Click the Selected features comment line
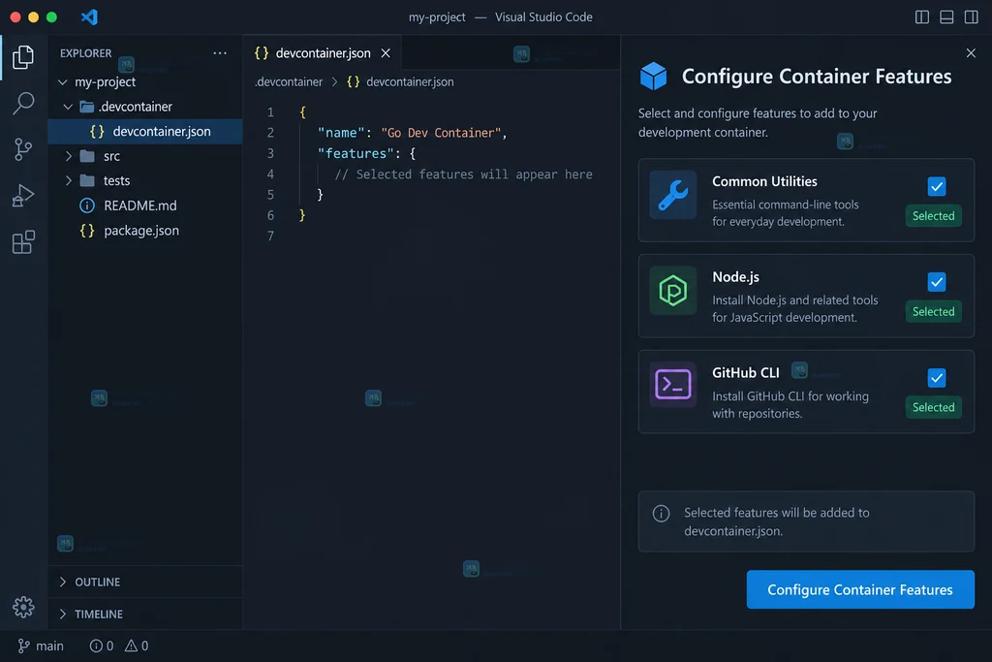Viewport: 992px width, 662px height. pyautogui.click(x=463, y=174)
